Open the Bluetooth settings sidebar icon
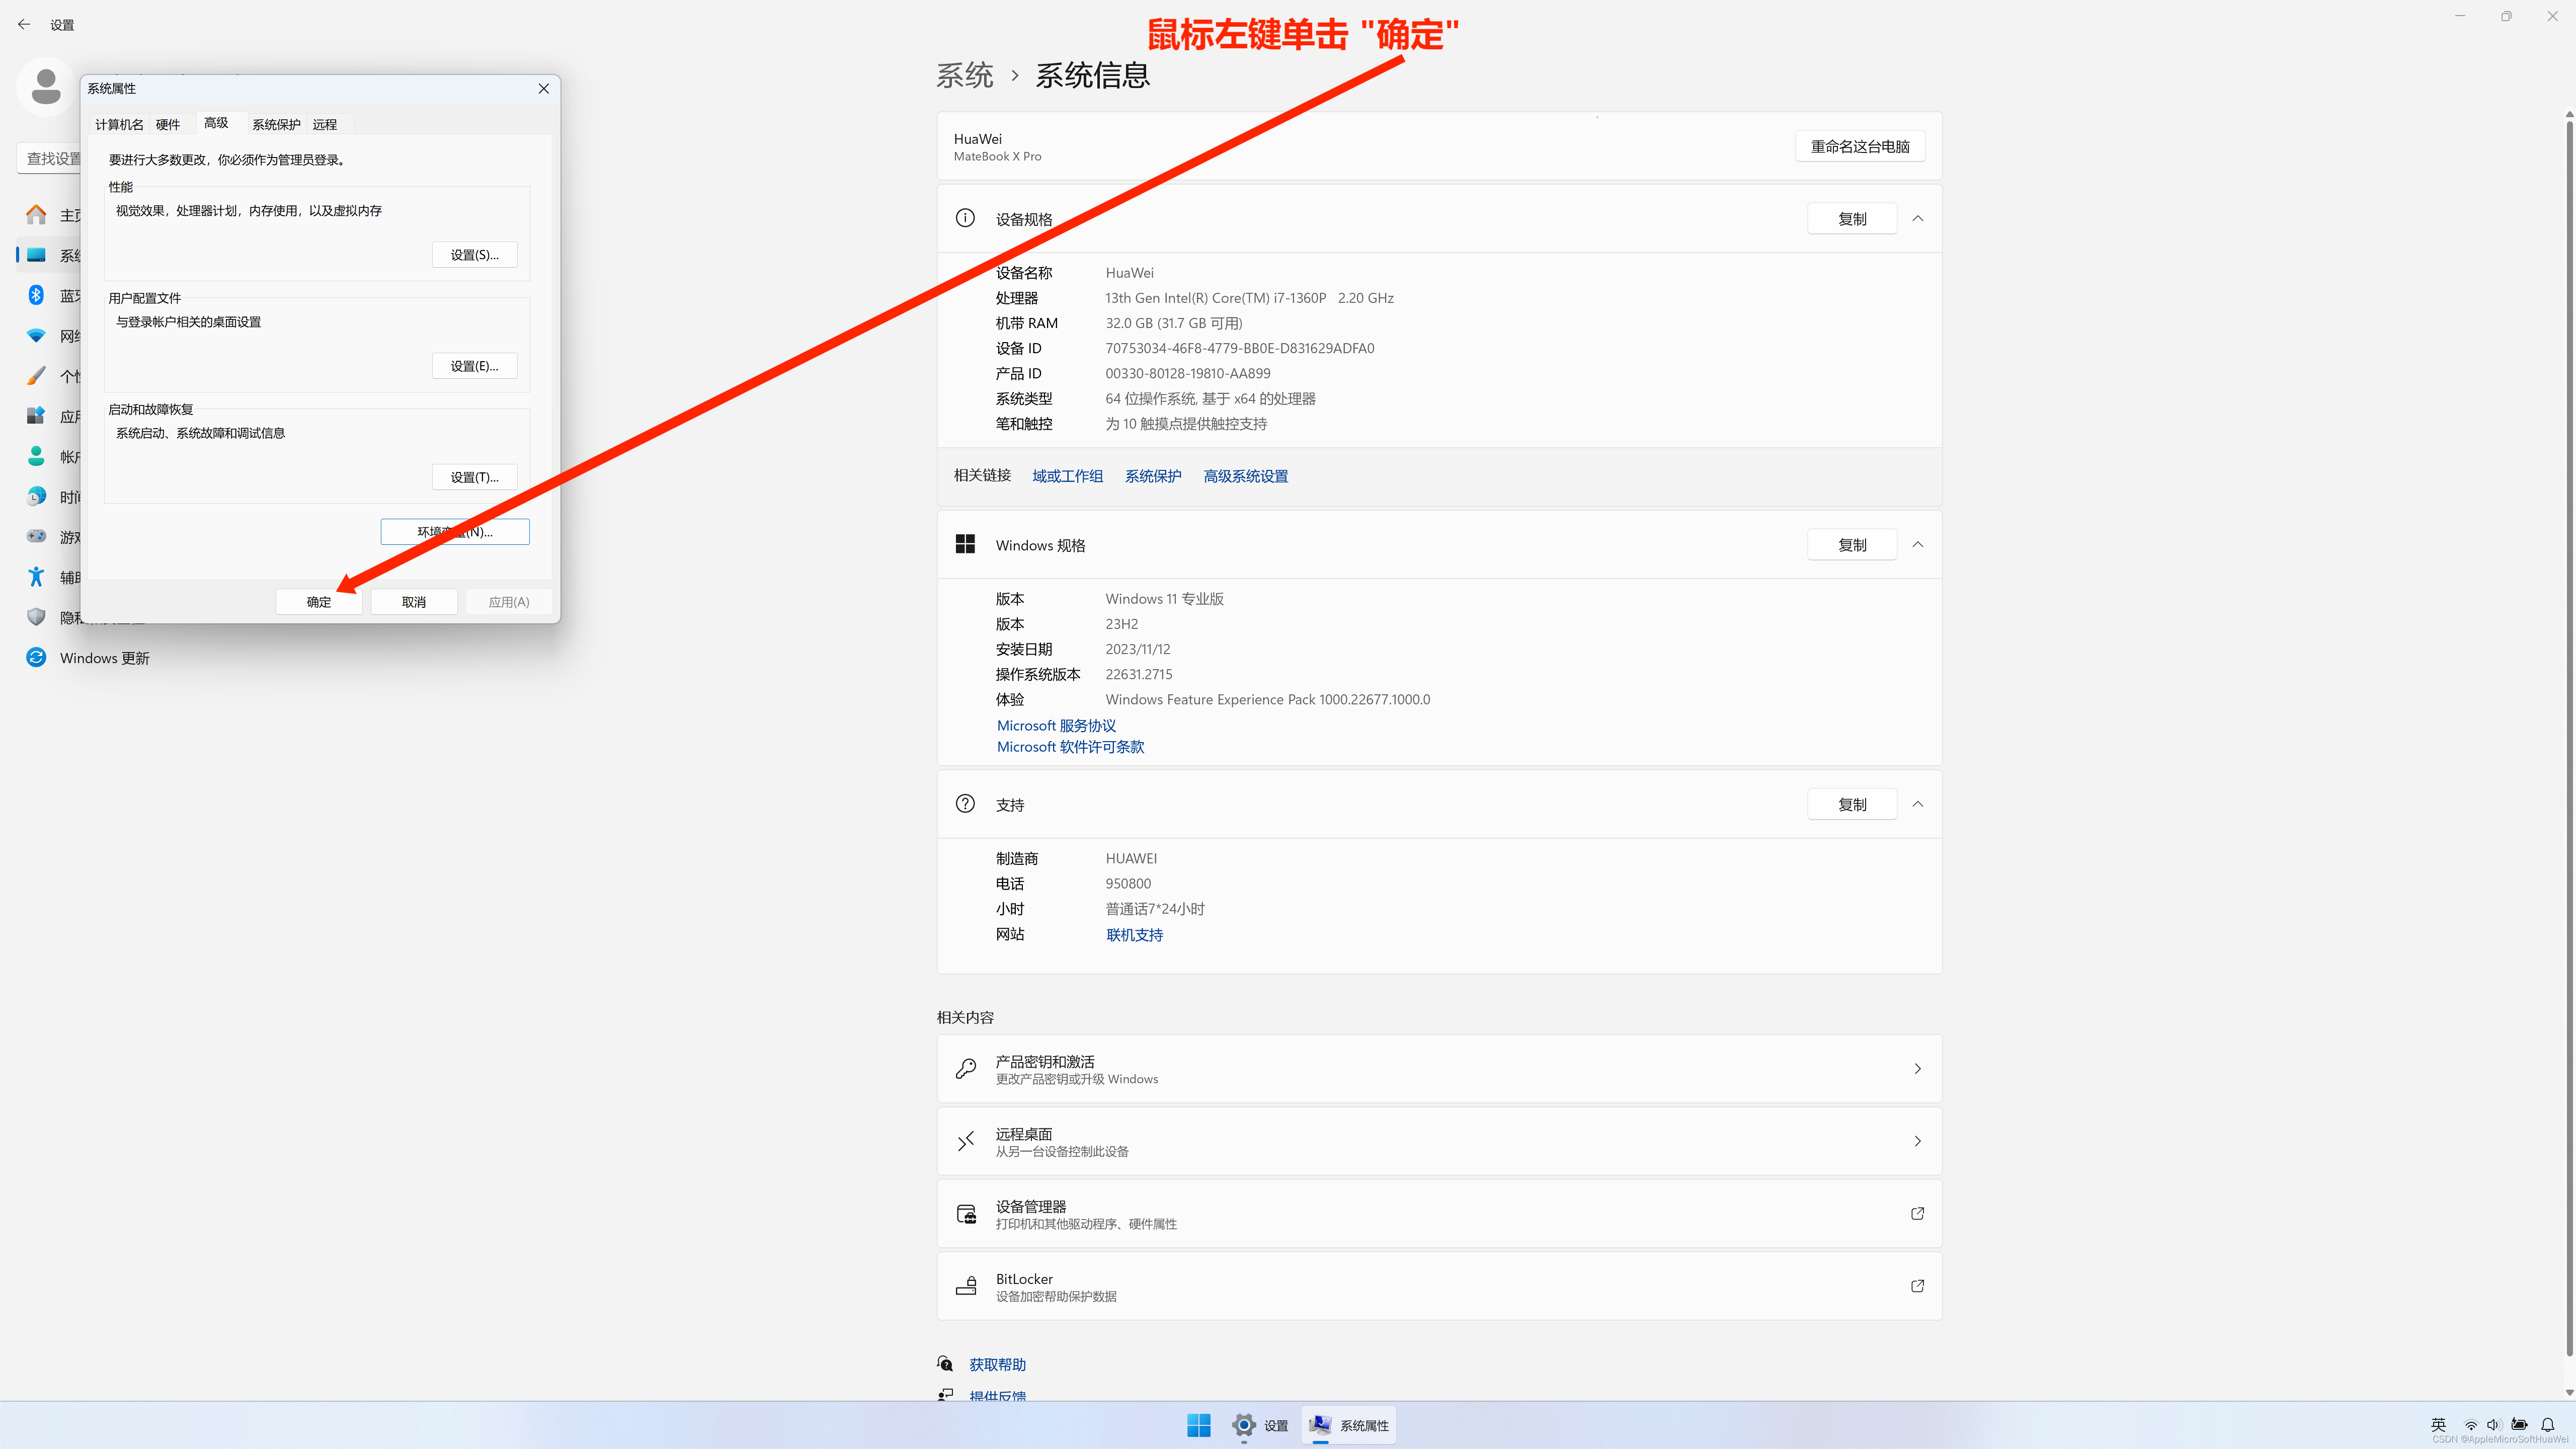The width and height of the screenshot is (2576, 1449). (x=35, y=294)
